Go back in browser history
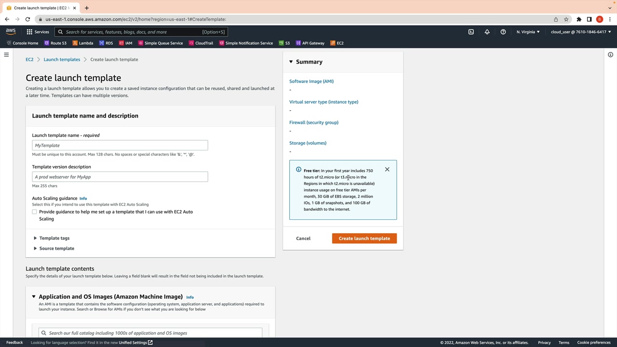The width and height of the screenshot is (617, 347). pyautogui.click(x=7, y=19)
